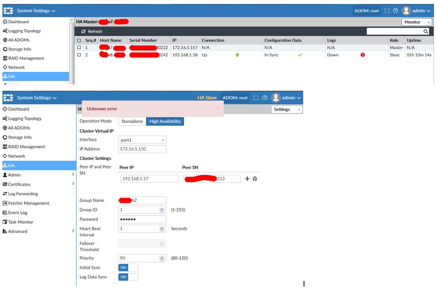Open the Settings dropdown
The width and height of the screenshot is (436, 289).
coord(287,109)
